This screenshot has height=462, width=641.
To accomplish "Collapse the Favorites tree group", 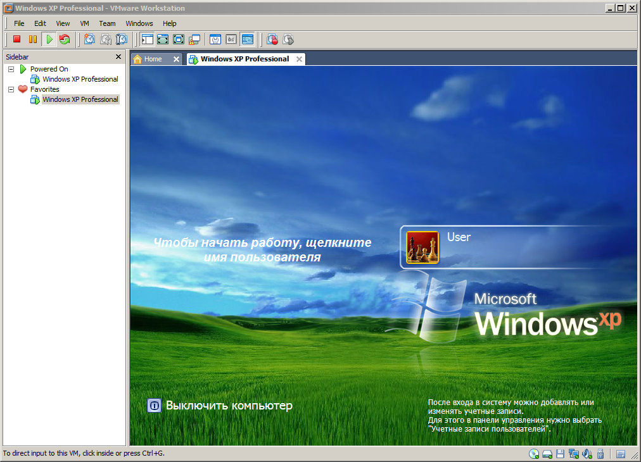I will coord(11,89).
